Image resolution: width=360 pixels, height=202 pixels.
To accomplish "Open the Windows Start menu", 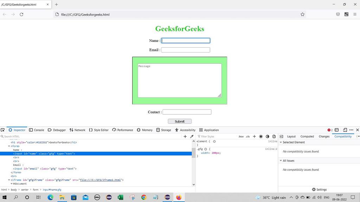I will click(x=4, y=197).
